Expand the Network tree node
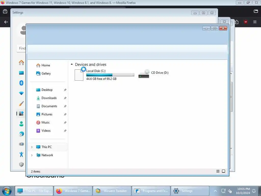The height and width of the screenshot is (196, 261). pos(32,155)
